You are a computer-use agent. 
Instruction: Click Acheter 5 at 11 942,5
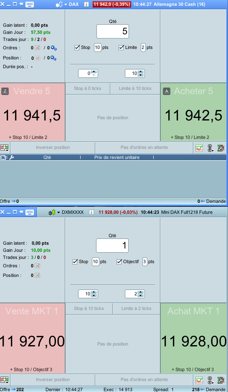[x=193, y=112]
